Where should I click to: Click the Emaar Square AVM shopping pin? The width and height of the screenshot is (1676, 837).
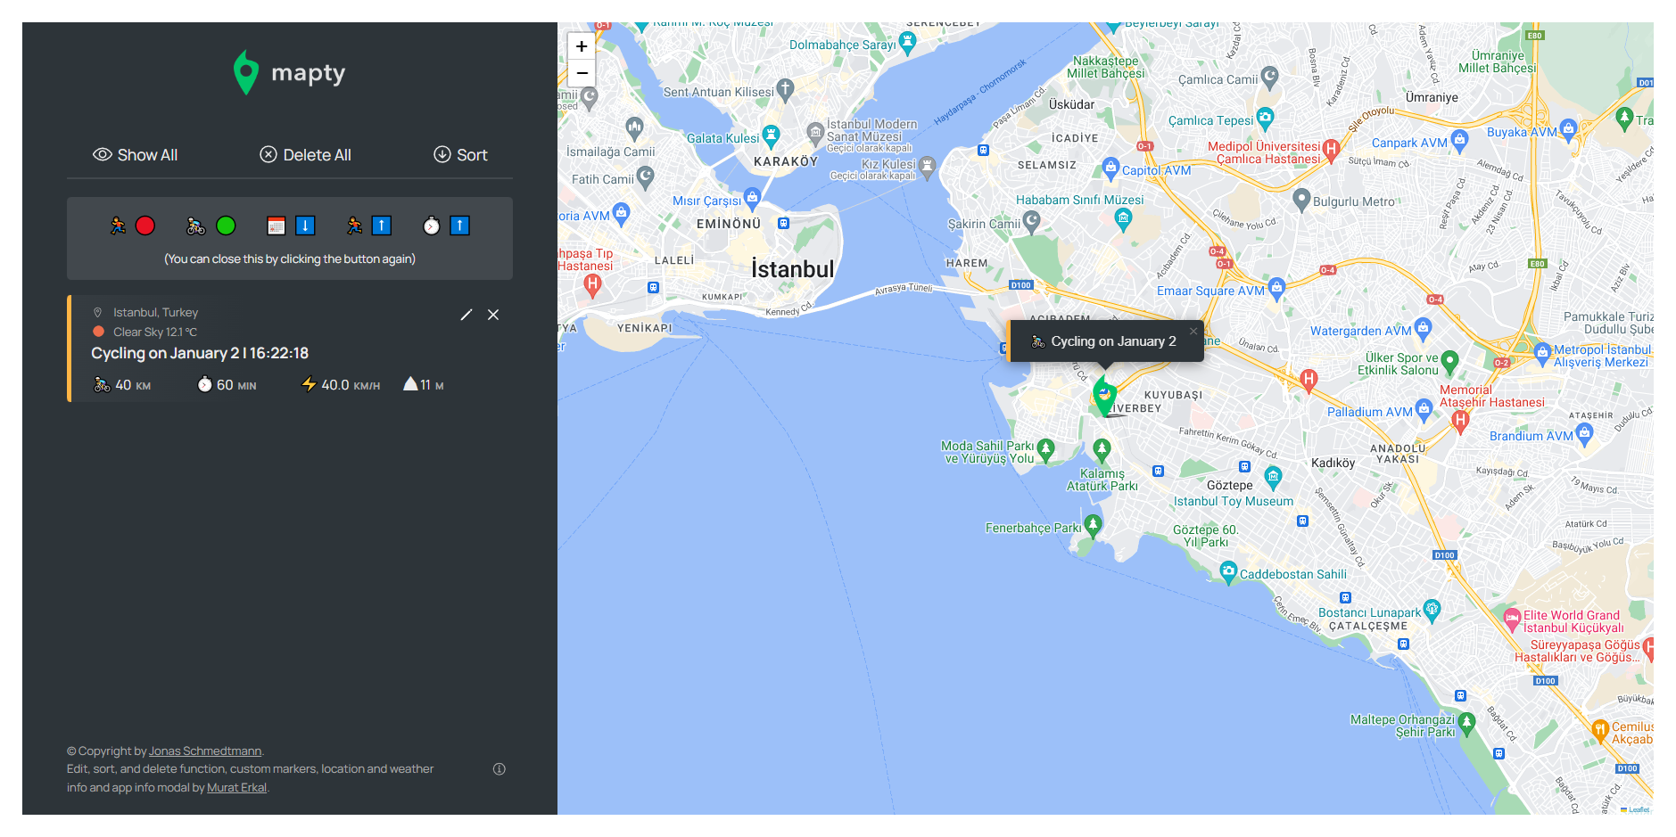click(1277, 288)
